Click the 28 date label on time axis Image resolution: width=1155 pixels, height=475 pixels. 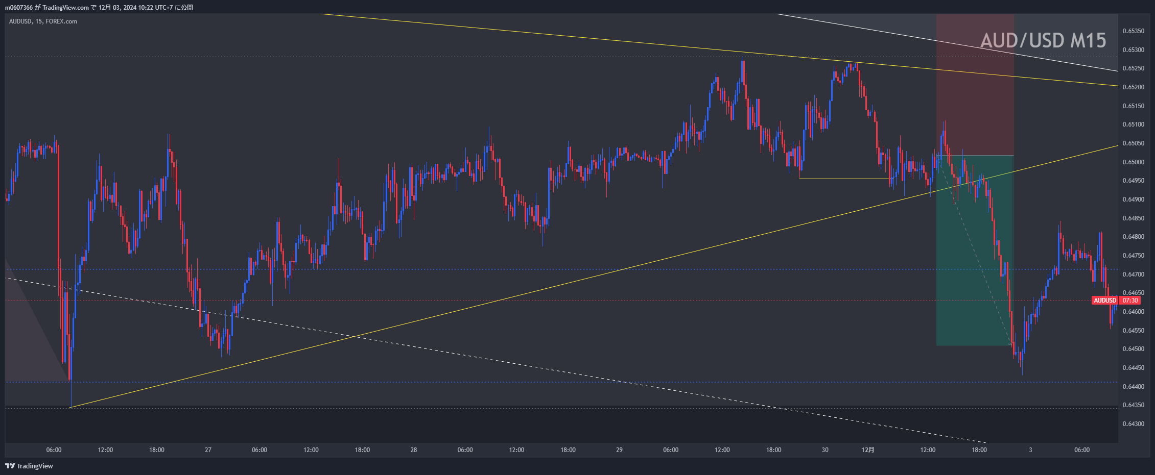click(413, 450)
